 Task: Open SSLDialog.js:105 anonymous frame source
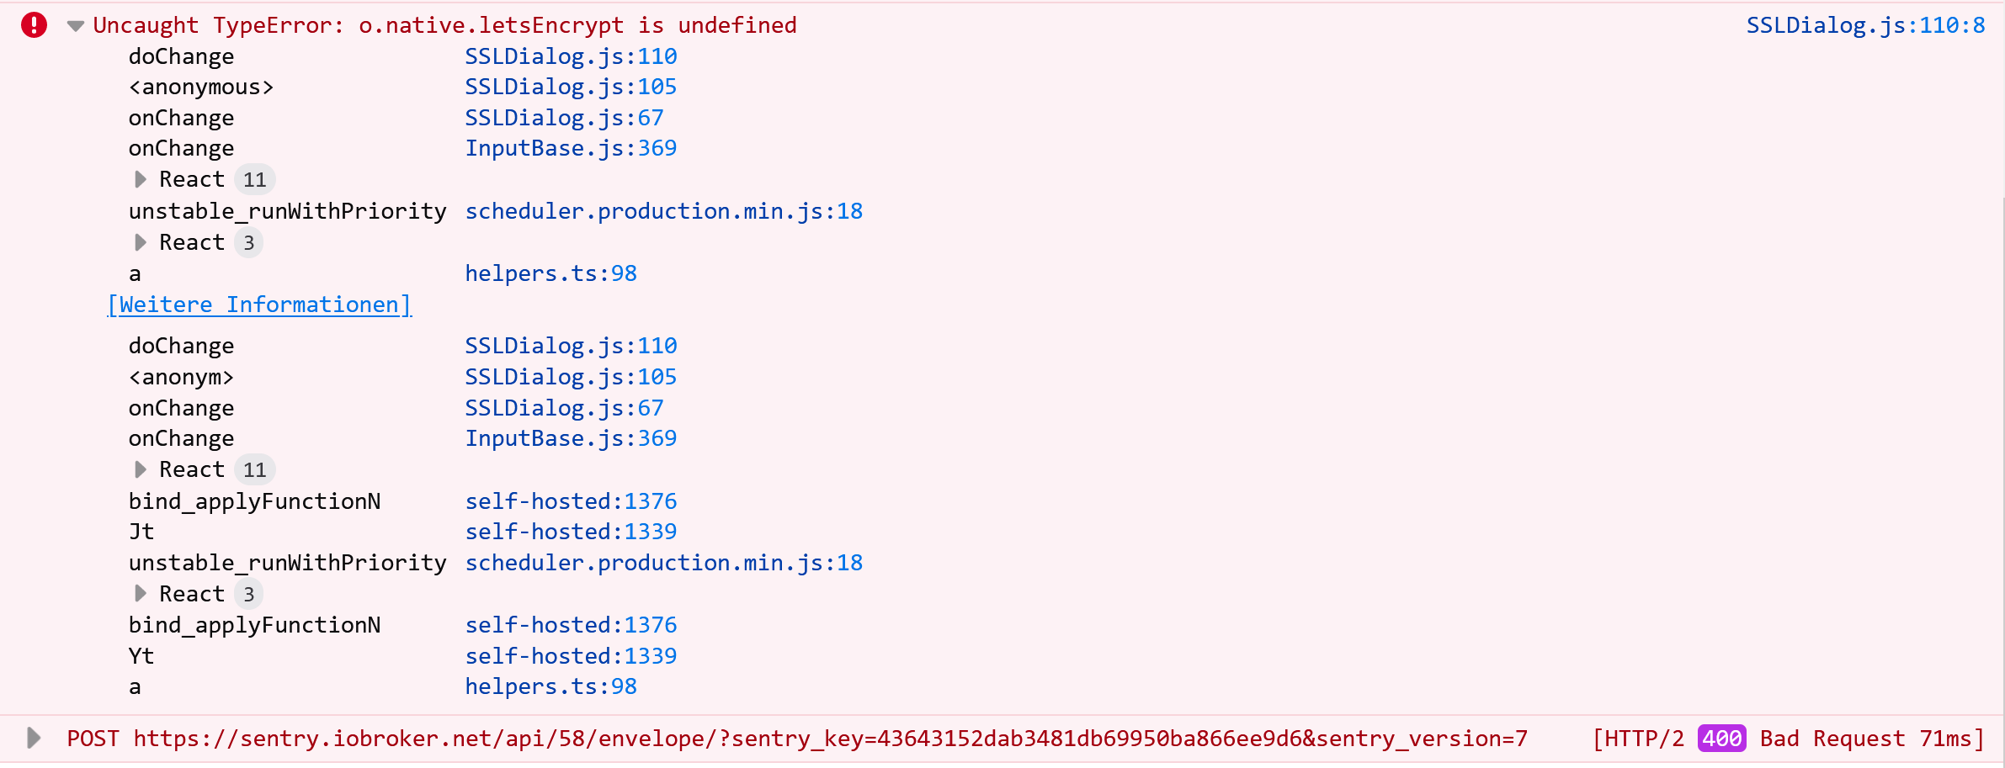pyautogui.click(x=572, y=86)
